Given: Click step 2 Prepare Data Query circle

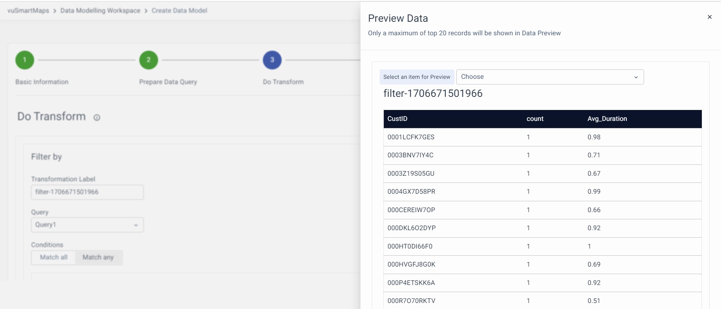Looking at the screenshot, I should 148,60.
